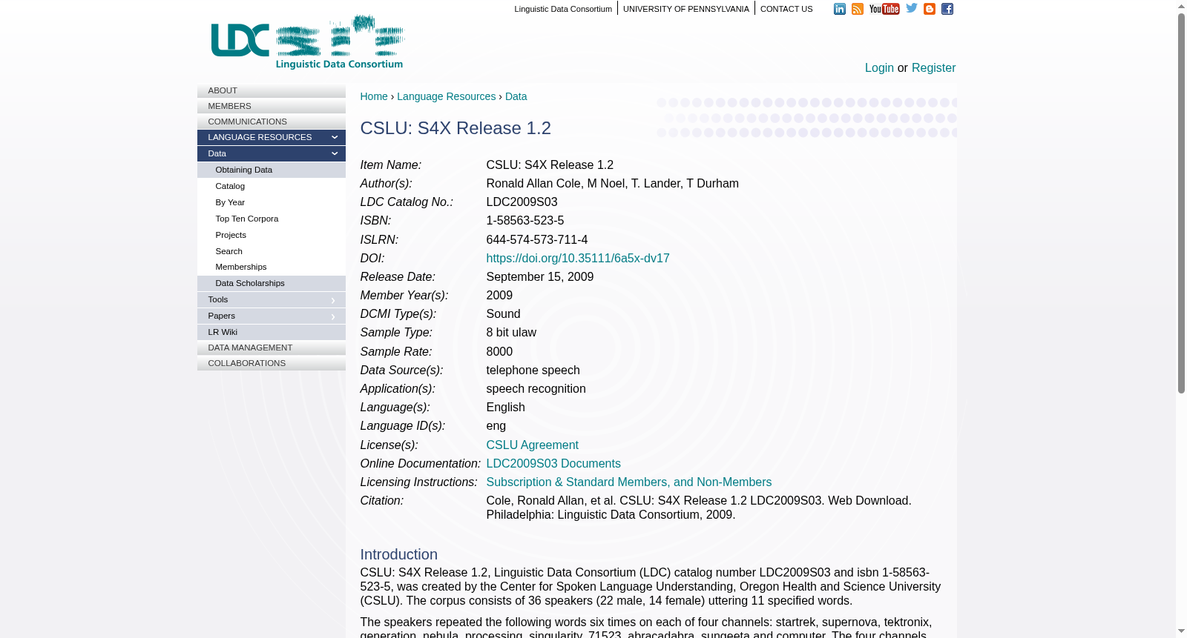Viewport: 1187px width, 638px height.
Task: Open the About menu section
Action: [272, 90]
